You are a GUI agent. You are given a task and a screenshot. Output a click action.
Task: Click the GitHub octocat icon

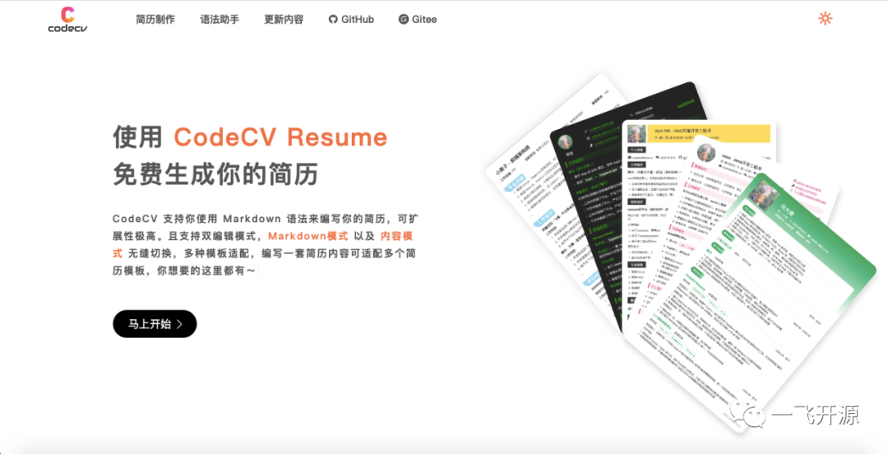[333, 19]
